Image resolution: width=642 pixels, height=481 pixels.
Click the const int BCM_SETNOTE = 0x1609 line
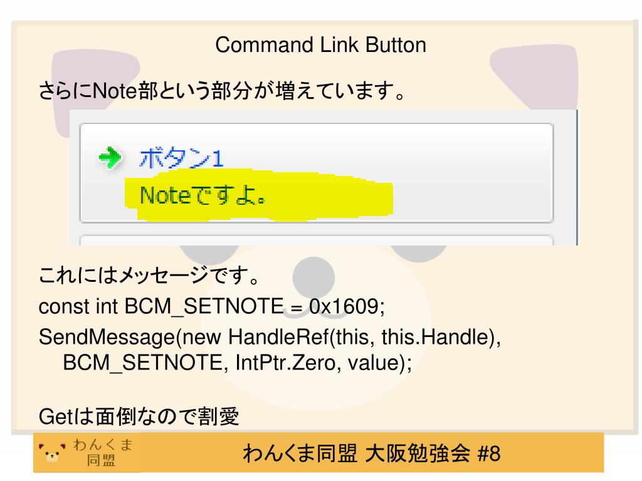point(212,306)
